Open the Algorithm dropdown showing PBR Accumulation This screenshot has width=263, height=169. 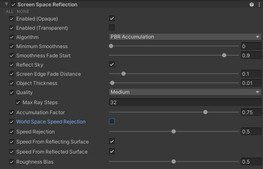(185, 37)
